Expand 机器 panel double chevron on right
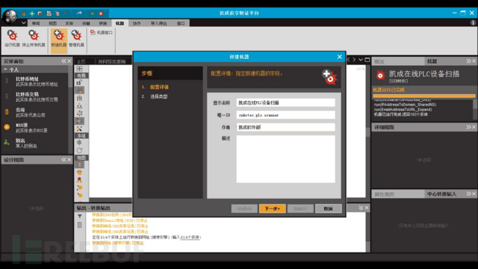 click(468, 61)
